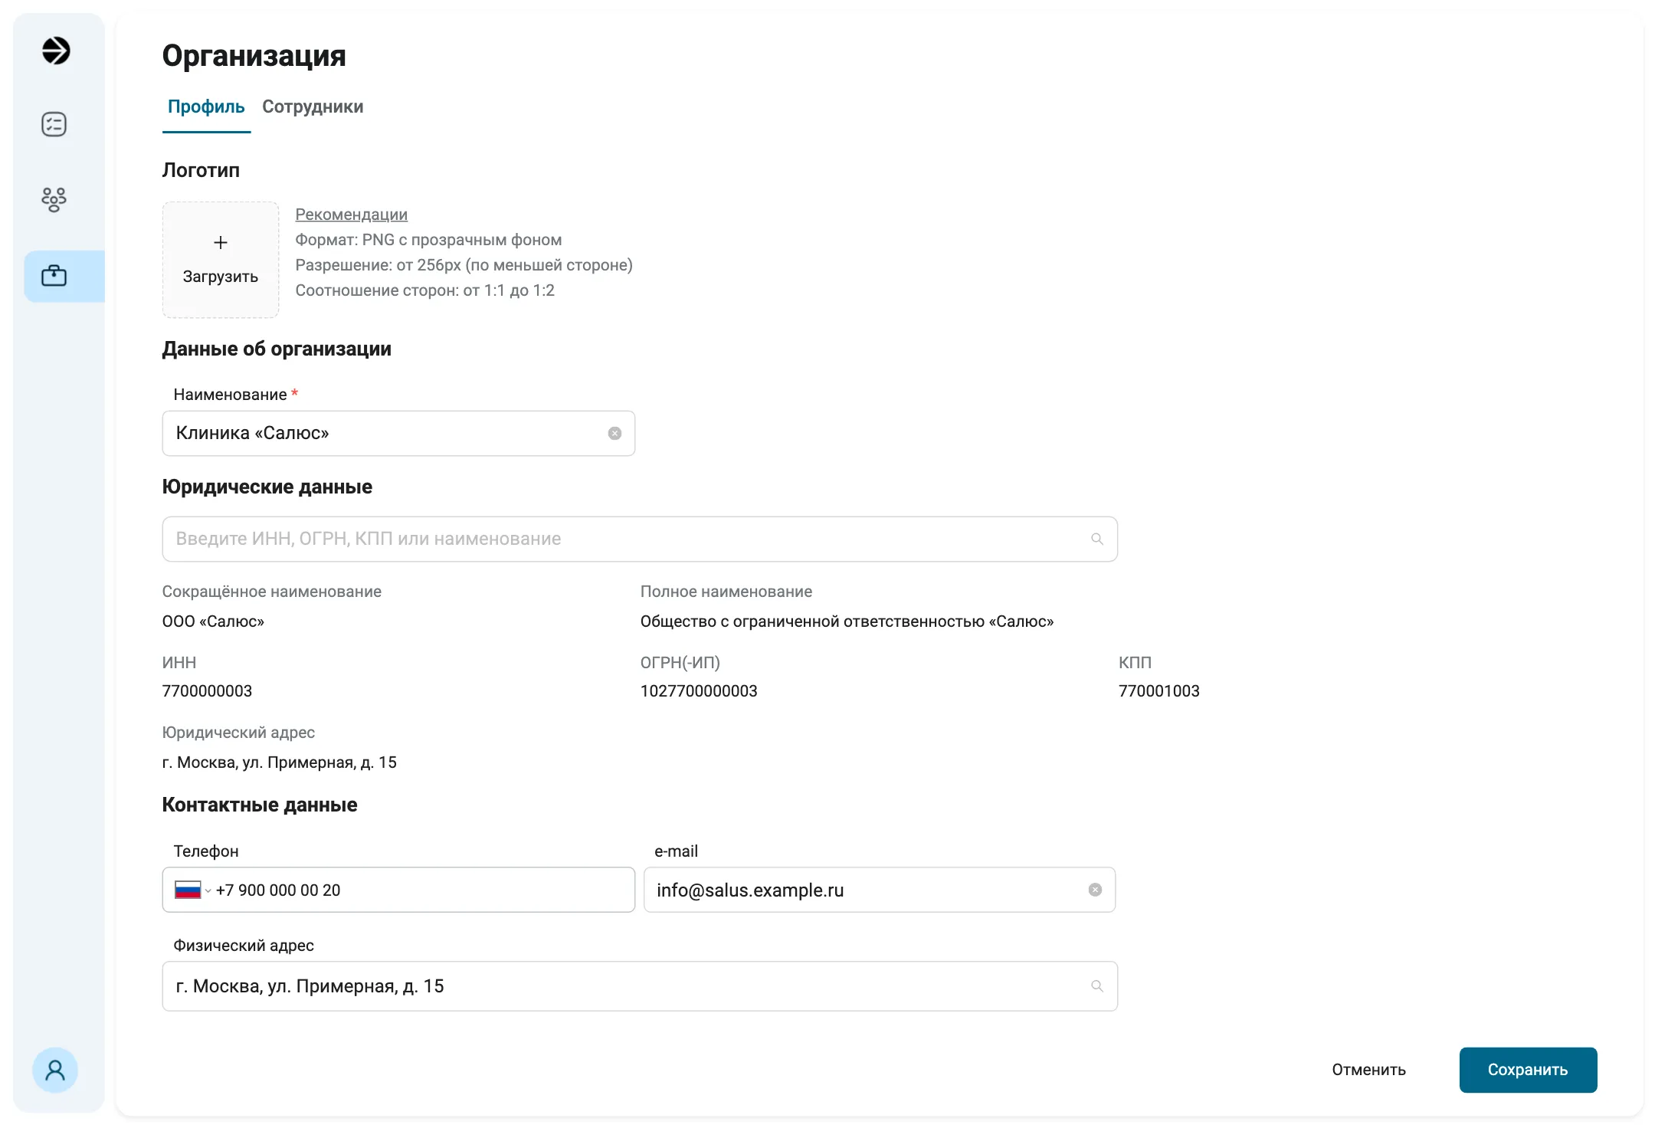Screen dimensions: 1655x1128
Task: Select the organization briefcase sidebar icon
Action: click(54, 276)
